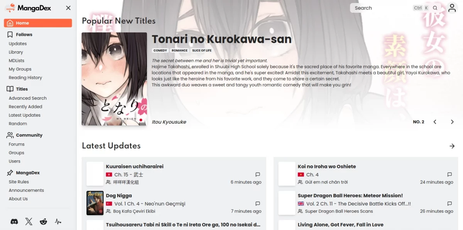Open comments icon for Kuuraisen uchiharairei
This screenshot has width=463, height=230.
point(258,175)
